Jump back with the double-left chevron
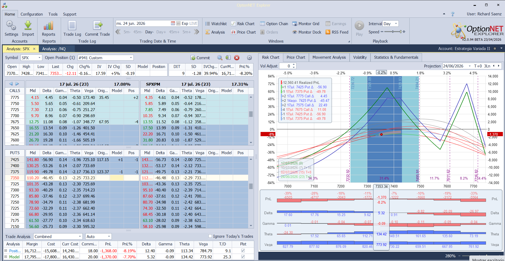The width and height of the screenshot is (505, 261). 118,32
